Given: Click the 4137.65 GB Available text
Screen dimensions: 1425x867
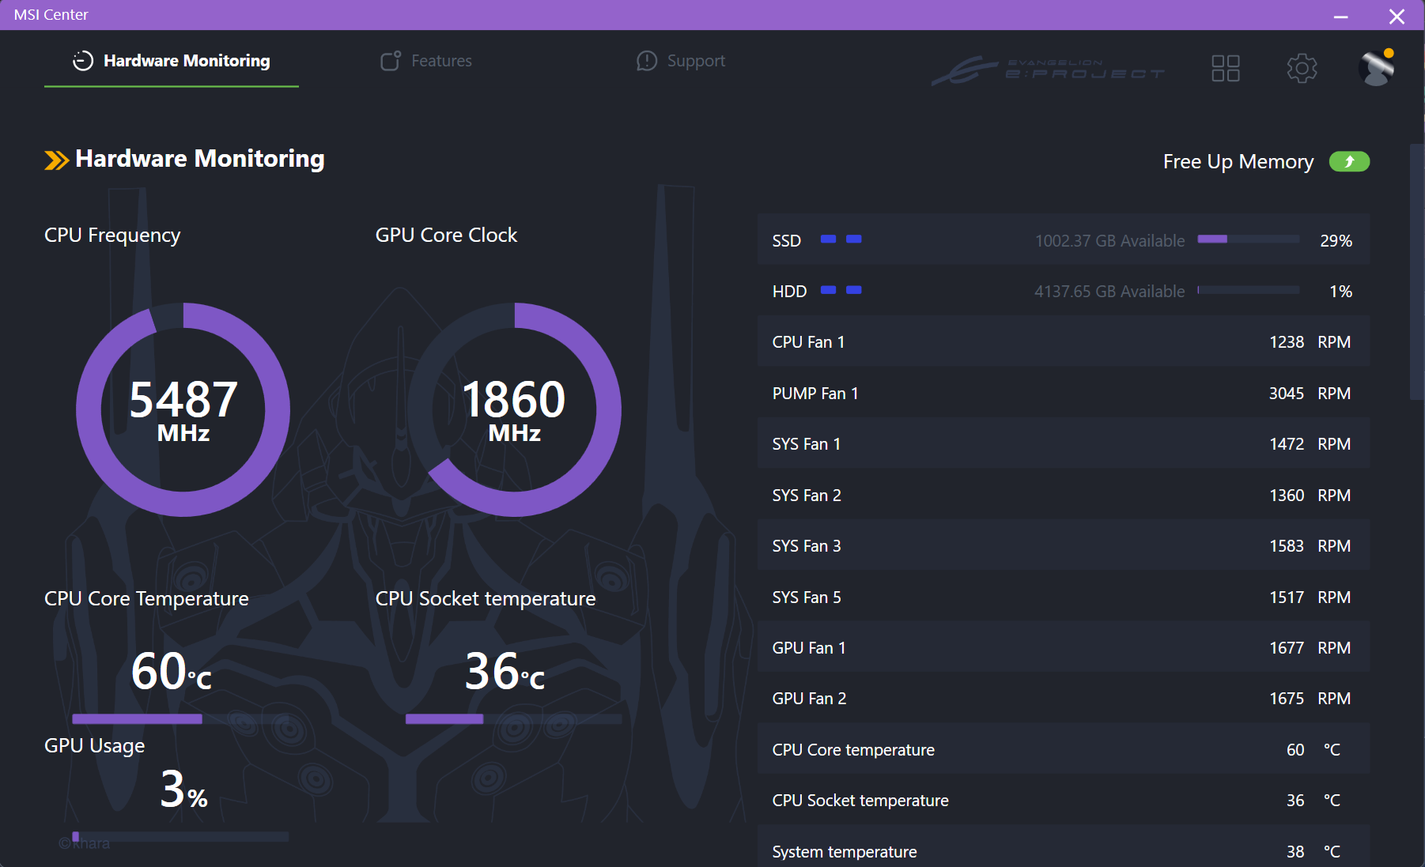Looking at the screenshot, I should pos(1109,292).
